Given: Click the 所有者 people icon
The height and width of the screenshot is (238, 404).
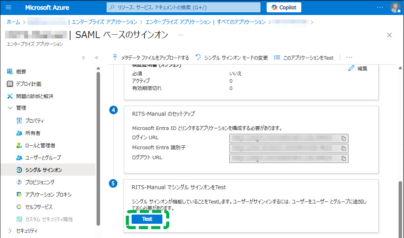Looking at the screenshot, I should coord(19,133).
